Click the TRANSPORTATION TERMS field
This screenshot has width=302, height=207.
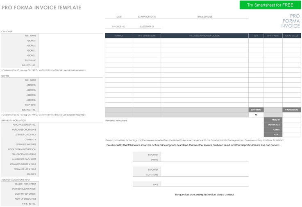tap(71, 154)
